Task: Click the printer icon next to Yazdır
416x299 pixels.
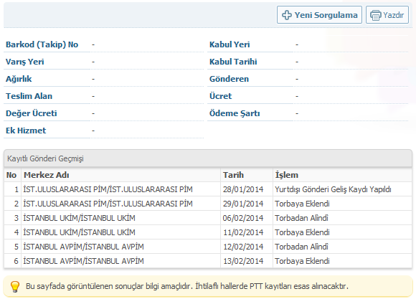Action: click(375, 15)
